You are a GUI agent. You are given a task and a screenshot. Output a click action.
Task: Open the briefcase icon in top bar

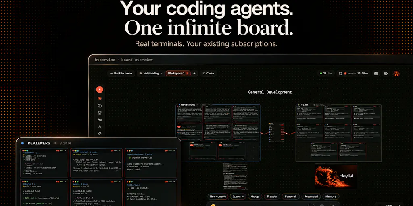coord(376,74)
